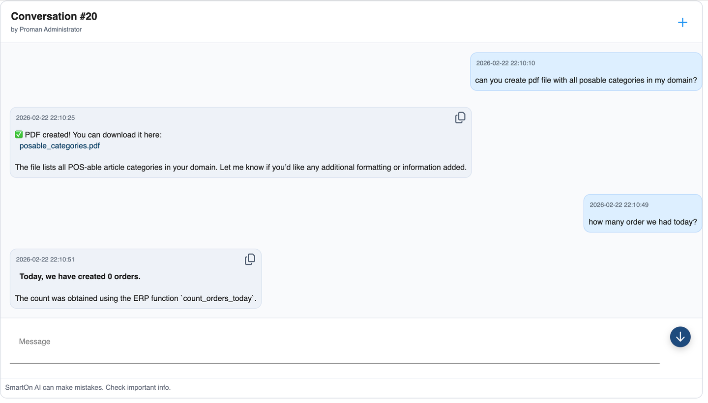Click the scroll-to-bottom arrow button
The height and width of the screenshot is (403, 708).
(680, 337)
